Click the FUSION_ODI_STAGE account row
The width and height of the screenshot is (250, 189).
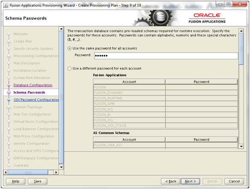pyautogui.click(x=129, y=126)
